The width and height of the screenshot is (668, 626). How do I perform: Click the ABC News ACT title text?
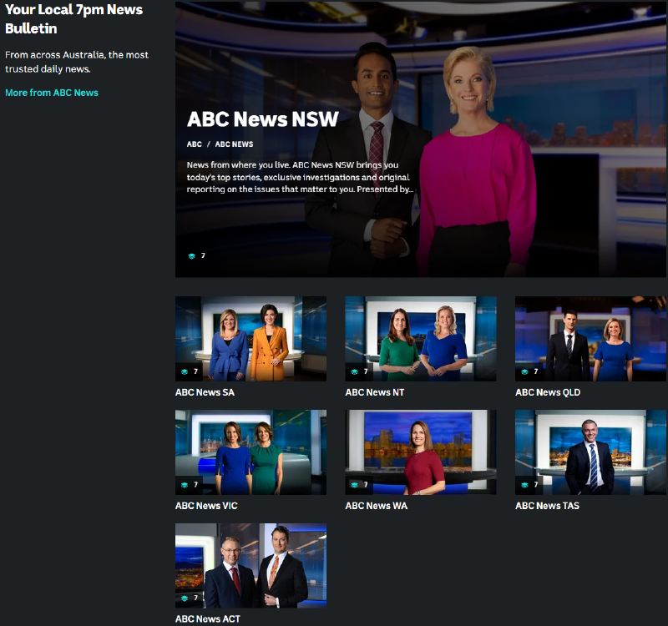208,618
